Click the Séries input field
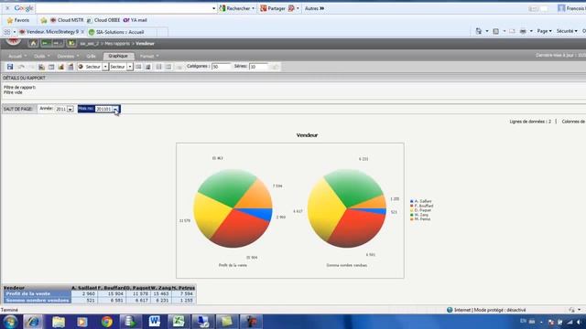586x329 pixels. pos(258,67)
